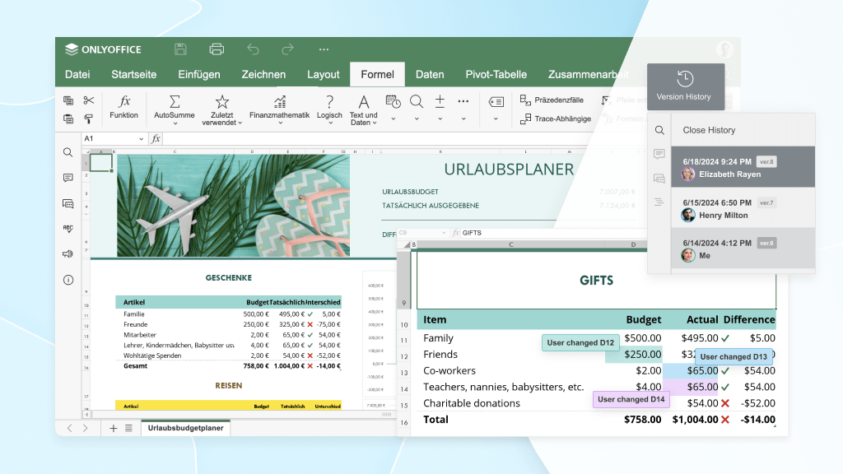Open the Funktion (fx) insert function tool
This screenshot has width=843, height=474.
(124, 107)
